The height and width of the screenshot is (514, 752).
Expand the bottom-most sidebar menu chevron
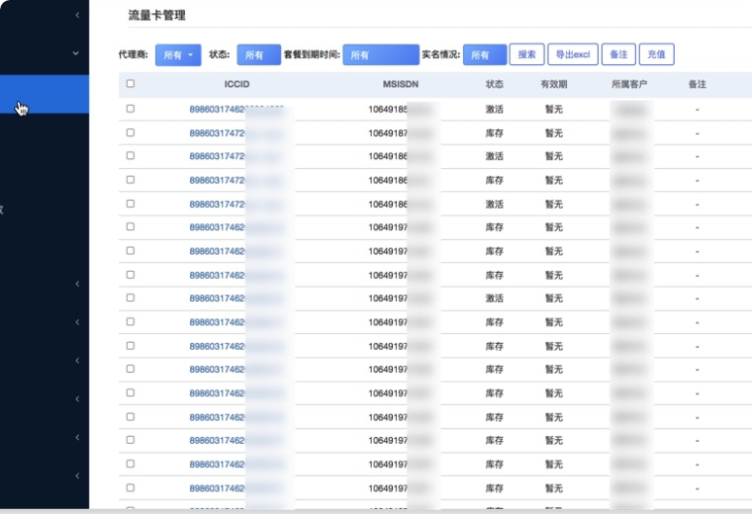click(x=77, y=475)
